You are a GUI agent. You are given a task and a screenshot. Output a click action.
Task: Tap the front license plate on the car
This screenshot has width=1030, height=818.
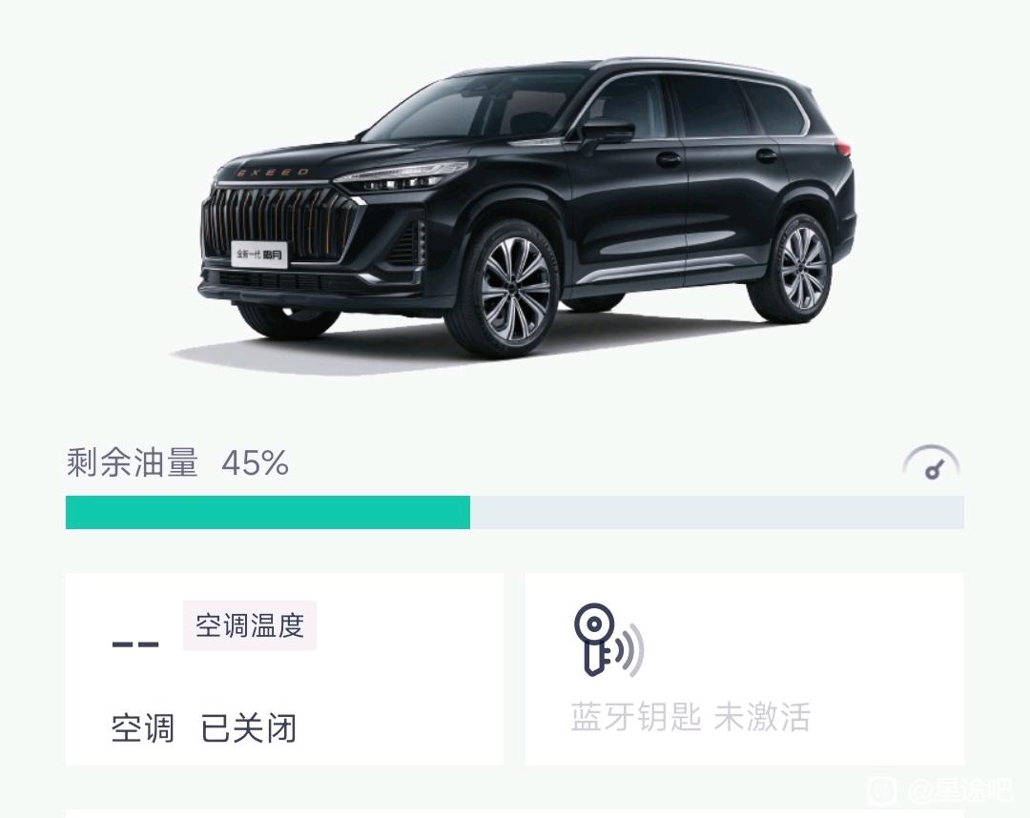pos(259,254)
